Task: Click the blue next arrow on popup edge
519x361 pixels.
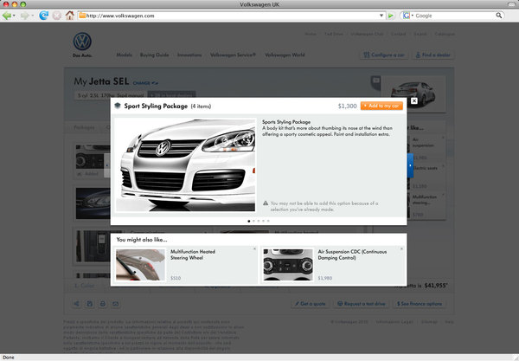Action: pos(411,163)
